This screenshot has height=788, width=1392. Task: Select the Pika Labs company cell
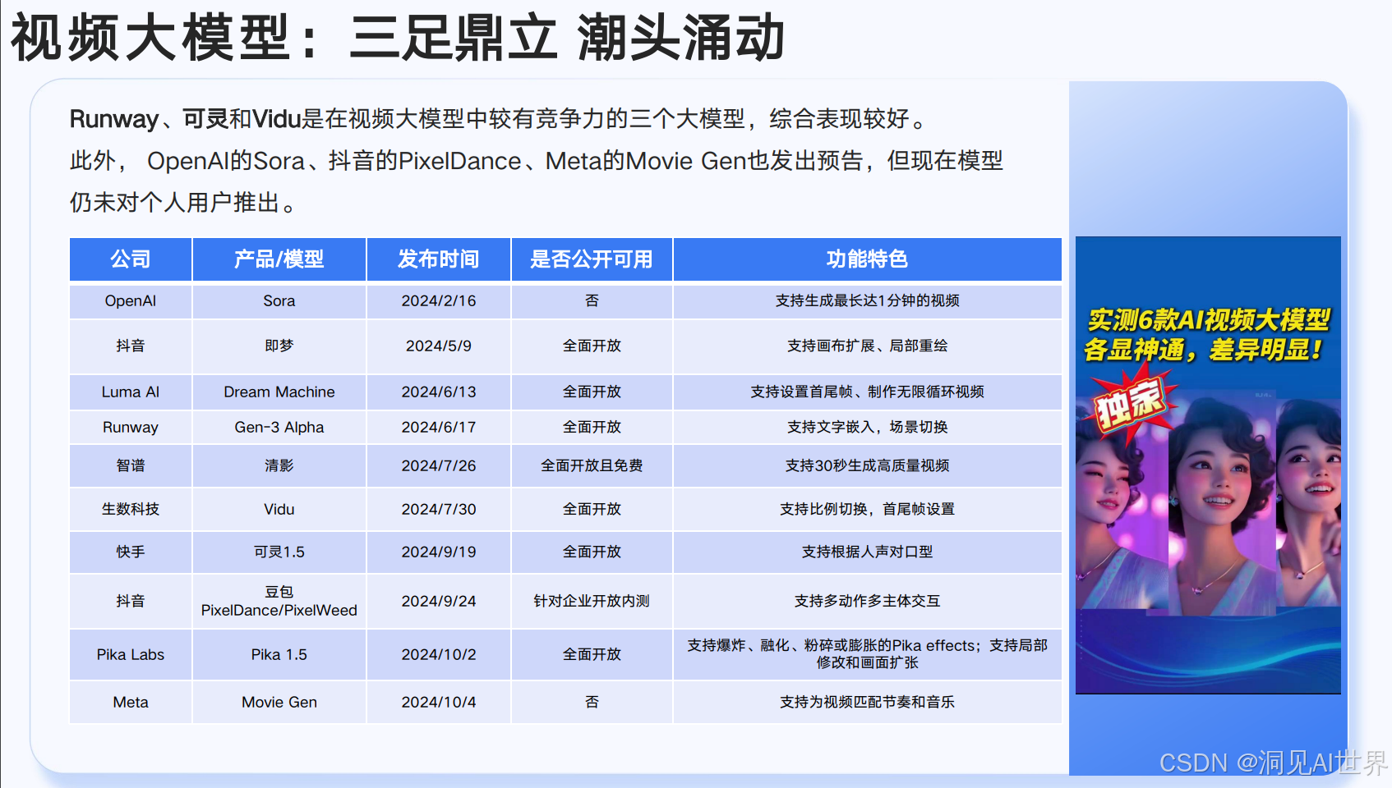pyautogui.click(x=131, y=655)
